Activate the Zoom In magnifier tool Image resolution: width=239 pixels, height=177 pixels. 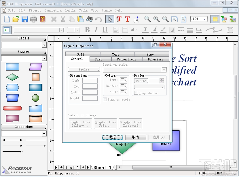click(x=156, y=19)
